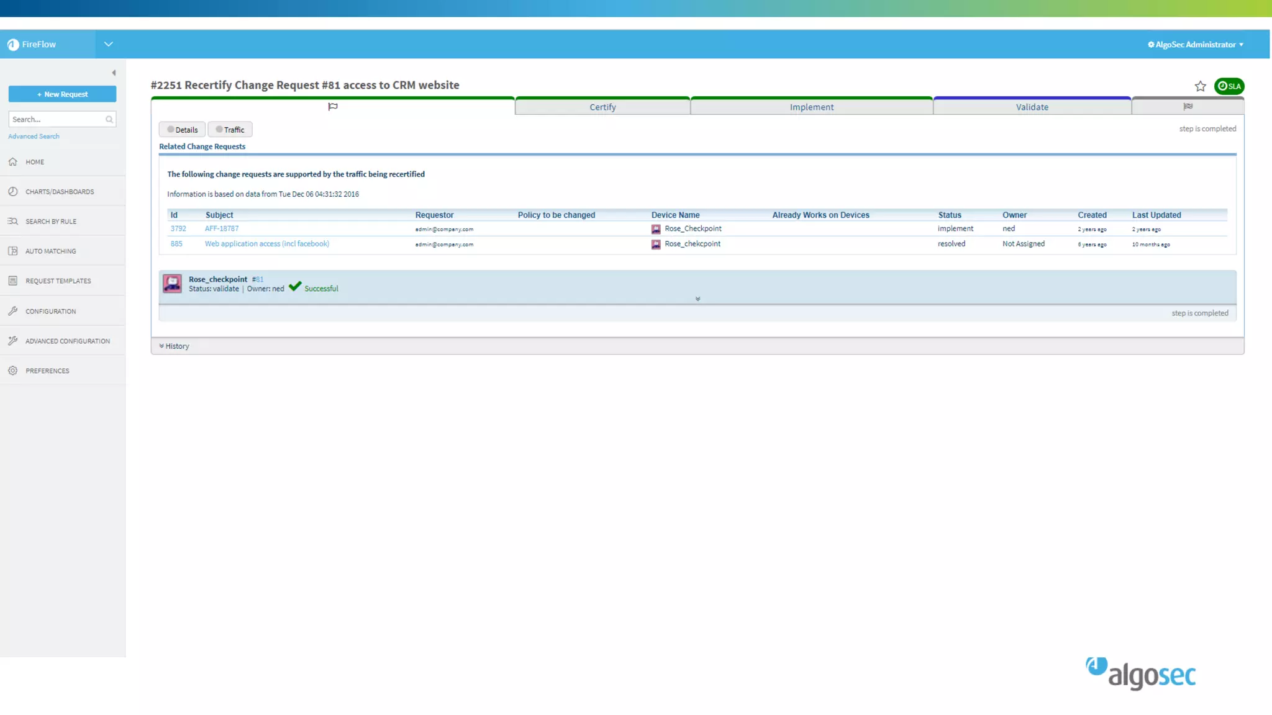Open the AlgoSec Administrator user menu
The height and width of the screenshot is (715, 1272).
1195,45
